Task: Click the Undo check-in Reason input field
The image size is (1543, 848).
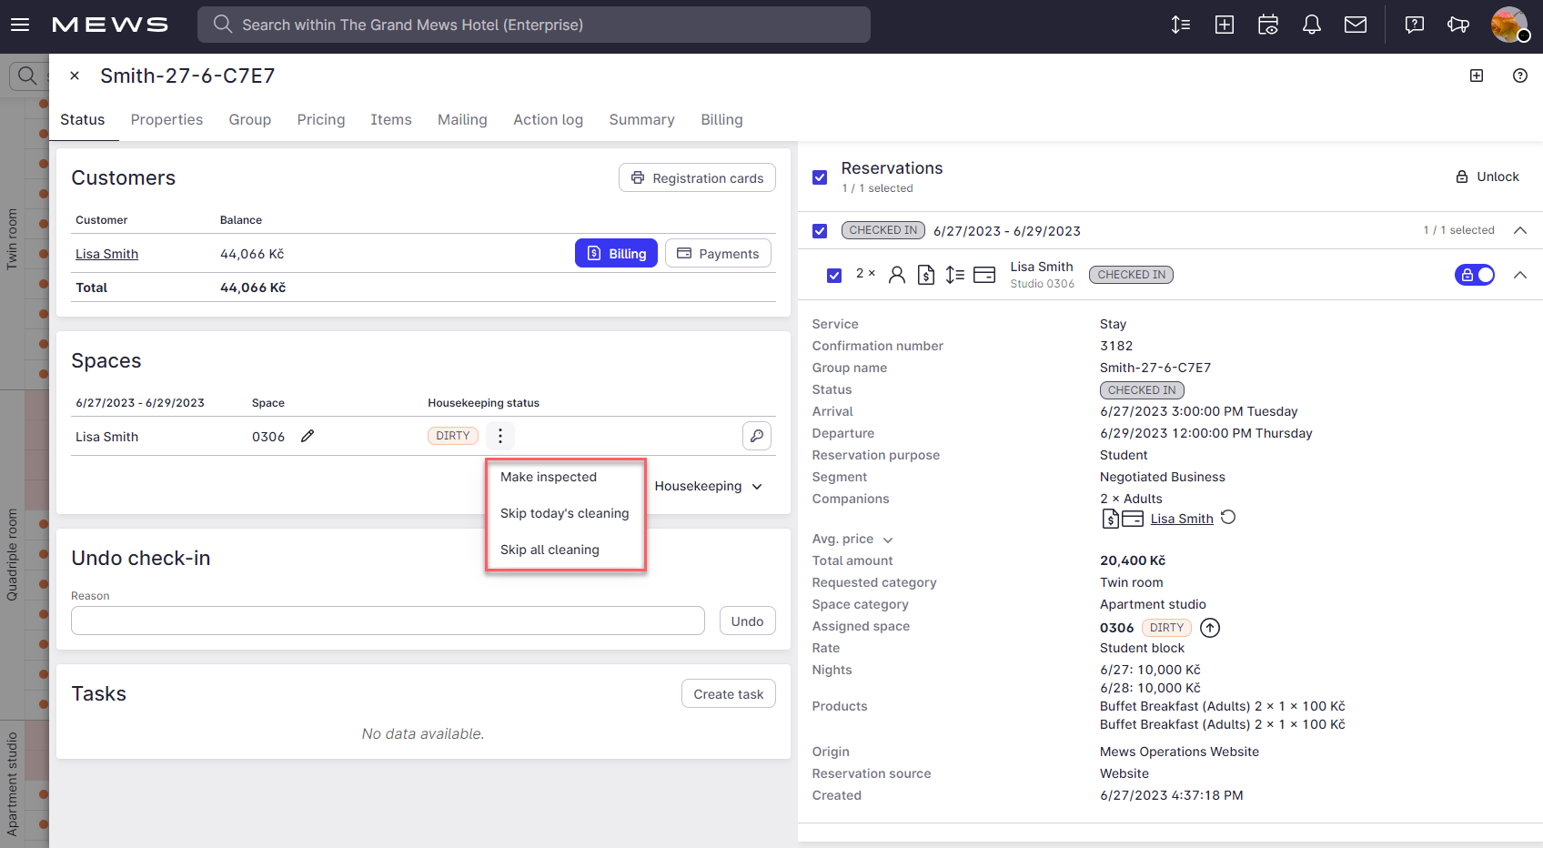Action: 388,621
